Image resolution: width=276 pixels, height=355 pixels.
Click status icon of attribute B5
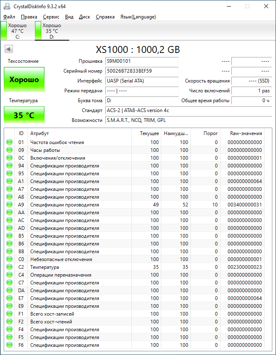click(9, 236)
